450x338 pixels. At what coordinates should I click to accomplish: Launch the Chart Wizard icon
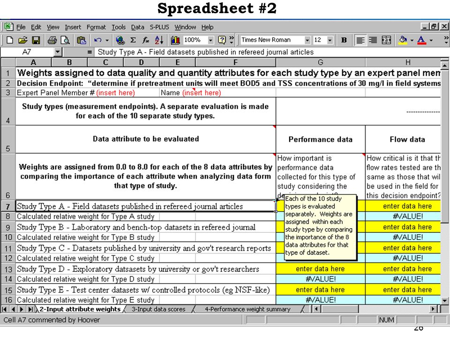pyautogui.click(x=175, y=40)
